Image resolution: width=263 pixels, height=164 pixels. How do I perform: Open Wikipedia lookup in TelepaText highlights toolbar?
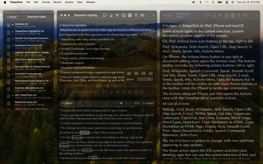point(117,15)
